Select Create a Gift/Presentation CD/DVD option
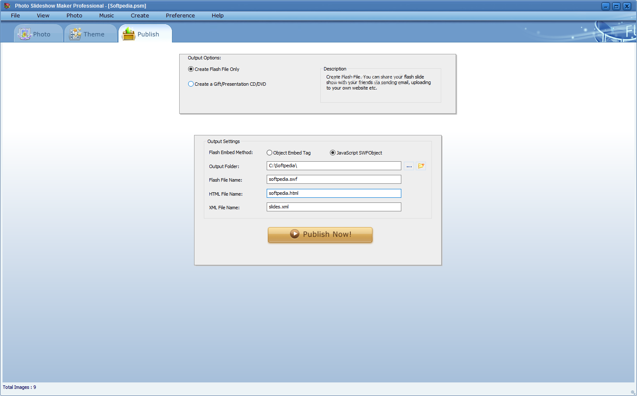 pos(227,84)
